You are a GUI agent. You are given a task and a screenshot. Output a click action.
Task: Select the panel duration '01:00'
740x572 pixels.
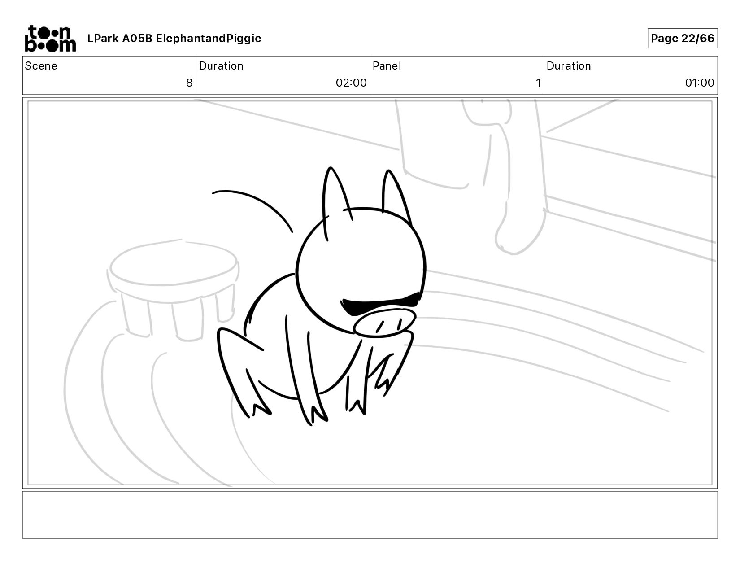tap(700, 83)
